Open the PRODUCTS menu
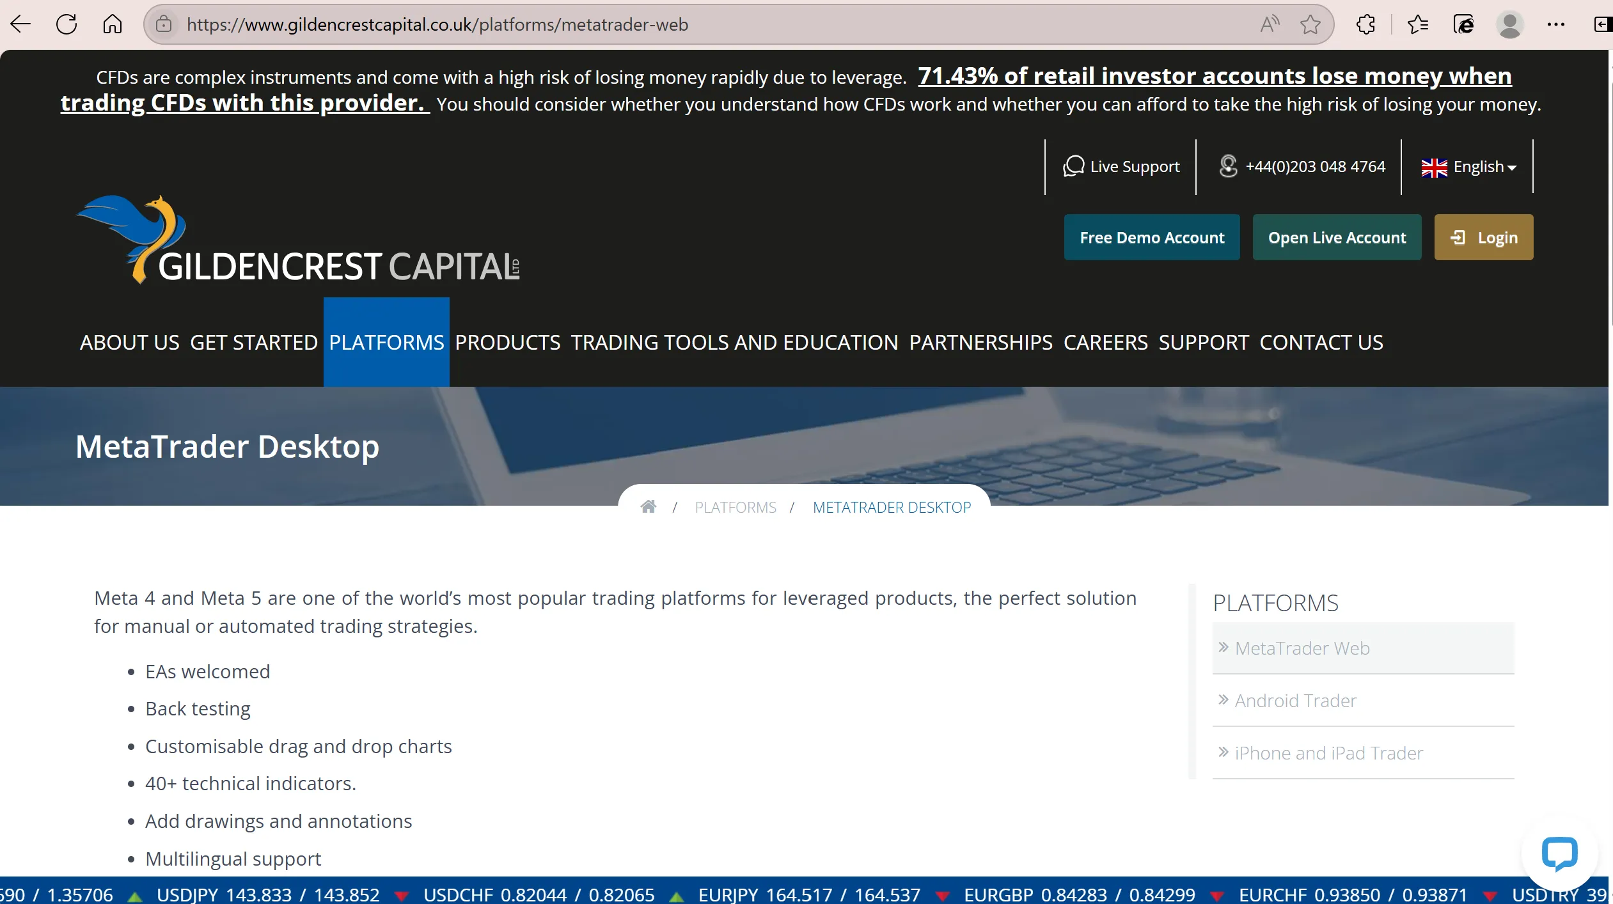1613x904 pixels. coord(508,342)
